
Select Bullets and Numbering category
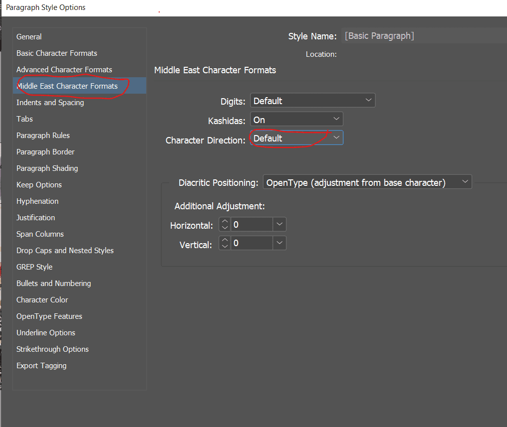click(x=53, y=284)
